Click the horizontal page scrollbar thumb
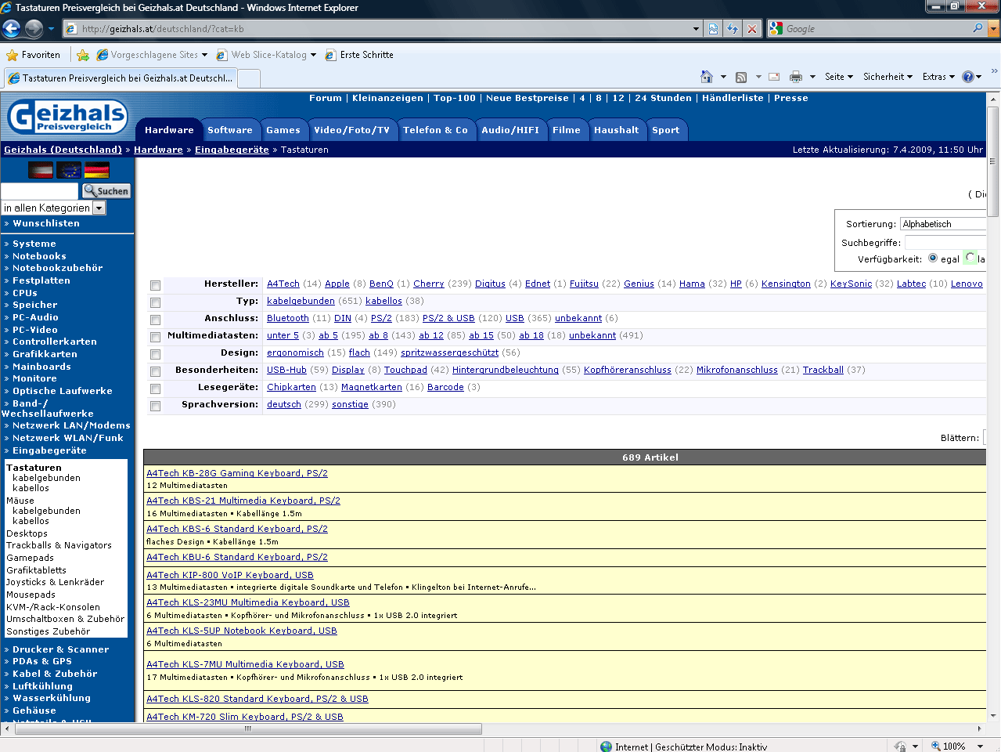 [x=248, y=728]
